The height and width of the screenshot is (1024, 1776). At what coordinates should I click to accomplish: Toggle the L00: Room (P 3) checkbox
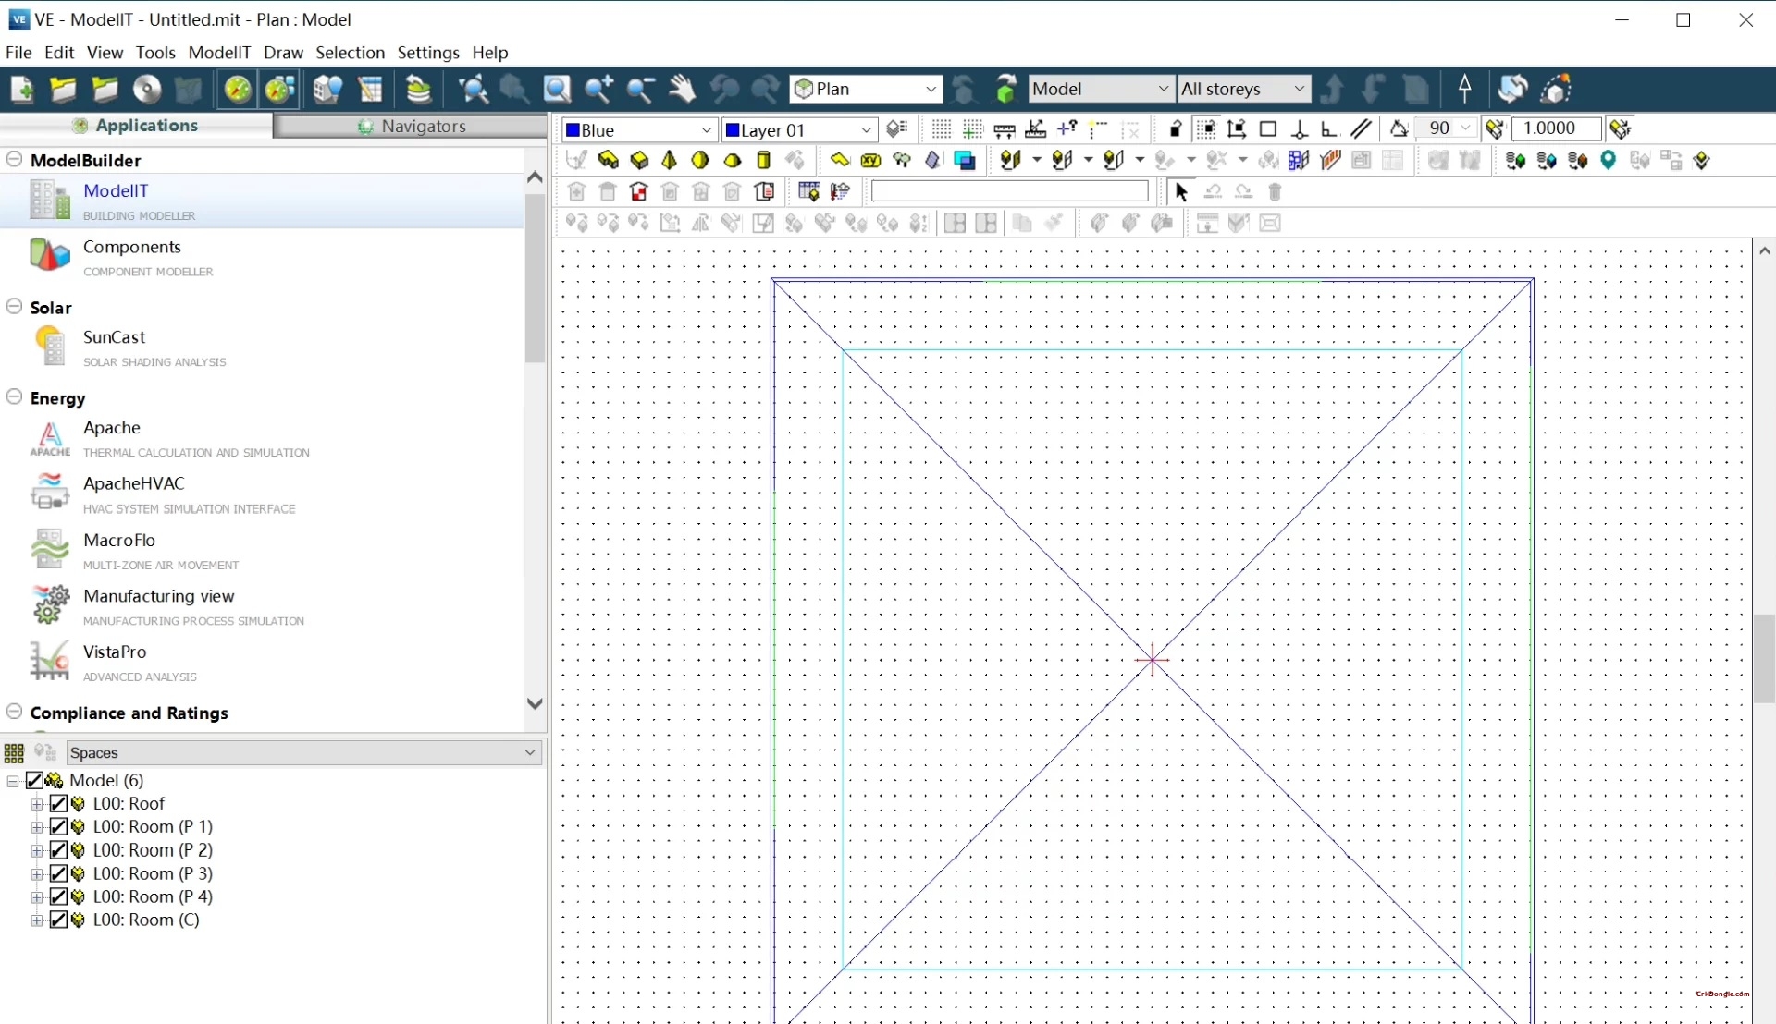pyautogui.click(x=58, y=873)
